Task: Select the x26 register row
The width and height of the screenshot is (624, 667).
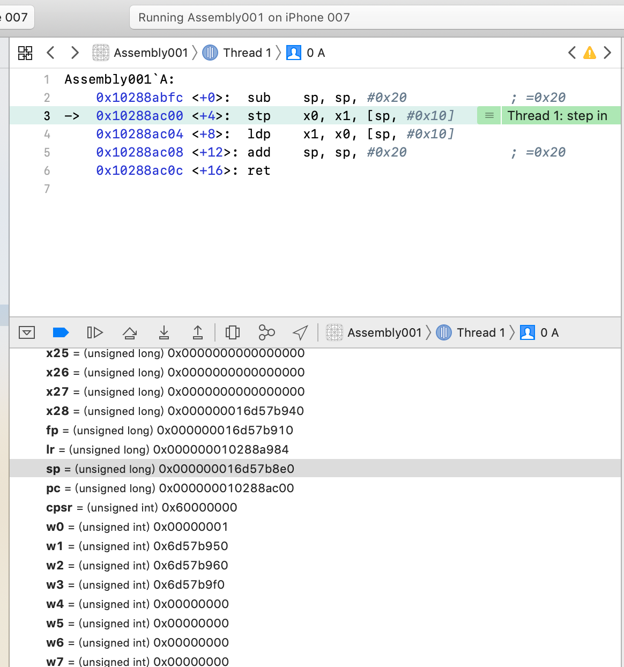Action: (315, 372)
